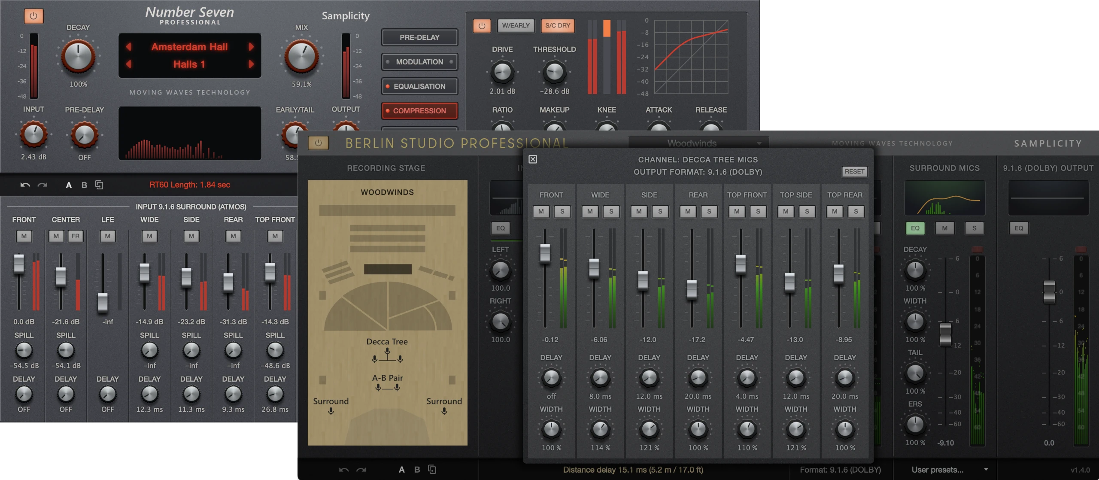This screenshot has height=480, width=1099.
Task: Open the Woodwinds preset dropdown
Action: [x=698, y=143]
